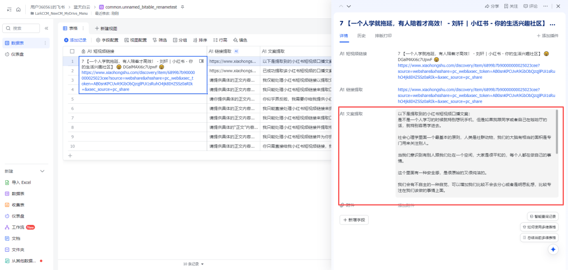568x270 pixels.
Task: Click 添加记录 to add a record
Action: pos(75,40)
